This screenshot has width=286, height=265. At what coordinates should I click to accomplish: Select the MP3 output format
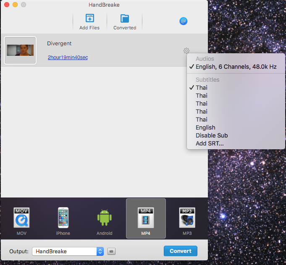187,221
